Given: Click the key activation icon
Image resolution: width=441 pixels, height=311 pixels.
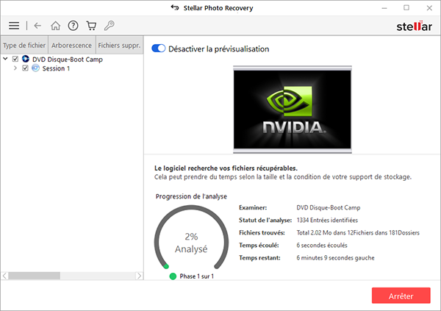Looking at the screenshot, I should [x=110, y=25].
